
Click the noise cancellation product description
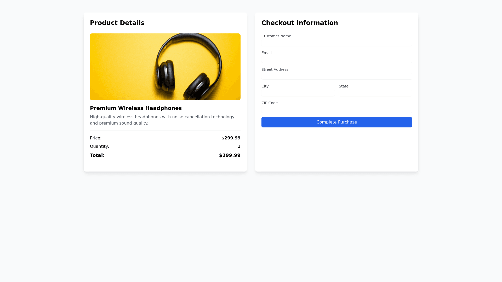[162, 120]
